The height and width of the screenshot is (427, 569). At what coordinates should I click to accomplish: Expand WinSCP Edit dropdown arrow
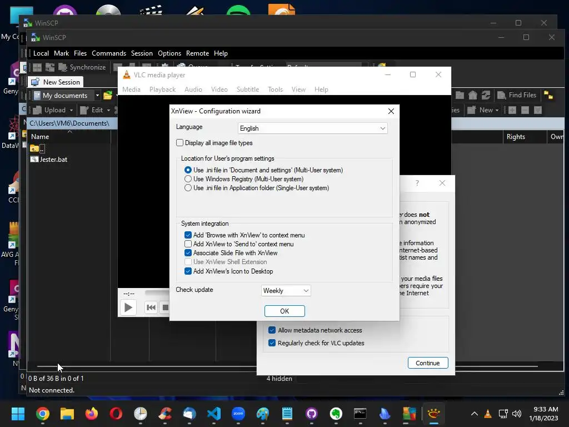108,110
